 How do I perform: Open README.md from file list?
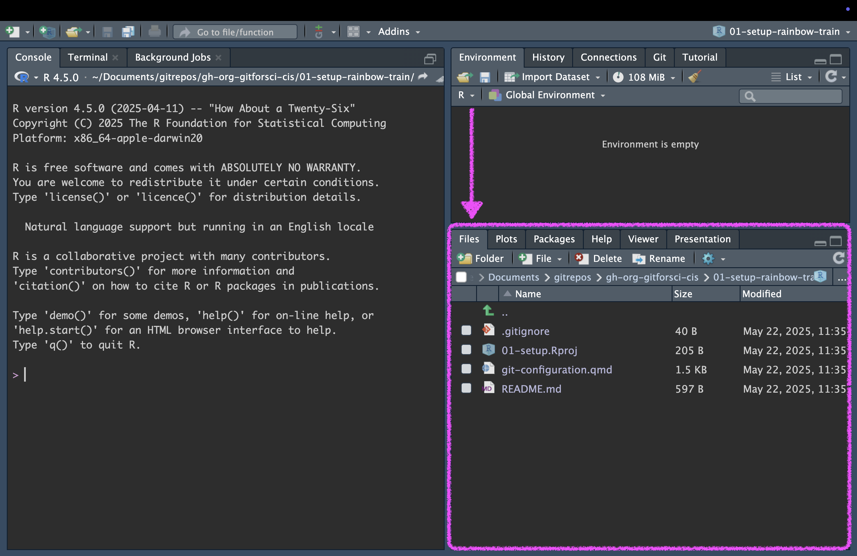[531, 389]
